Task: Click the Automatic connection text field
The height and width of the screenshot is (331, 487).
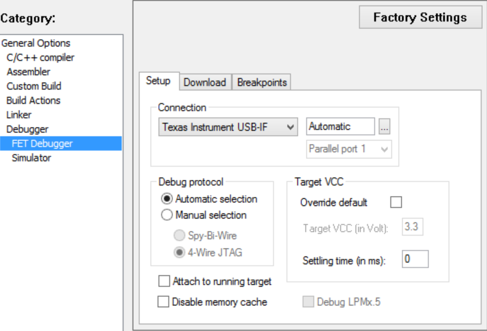Action: click(340, 127)
